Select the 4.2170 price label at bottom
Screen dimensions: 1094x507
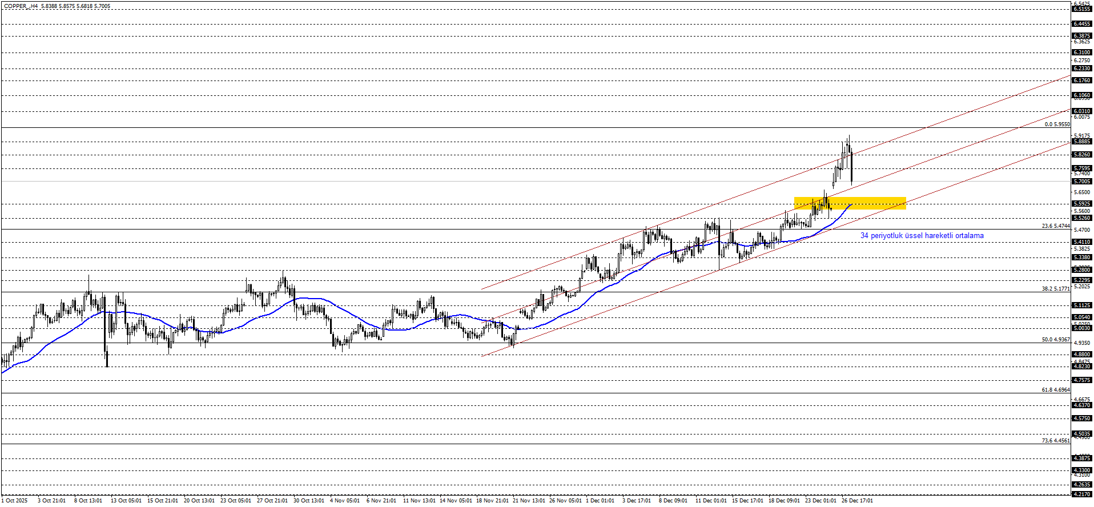pos(1082,494)
